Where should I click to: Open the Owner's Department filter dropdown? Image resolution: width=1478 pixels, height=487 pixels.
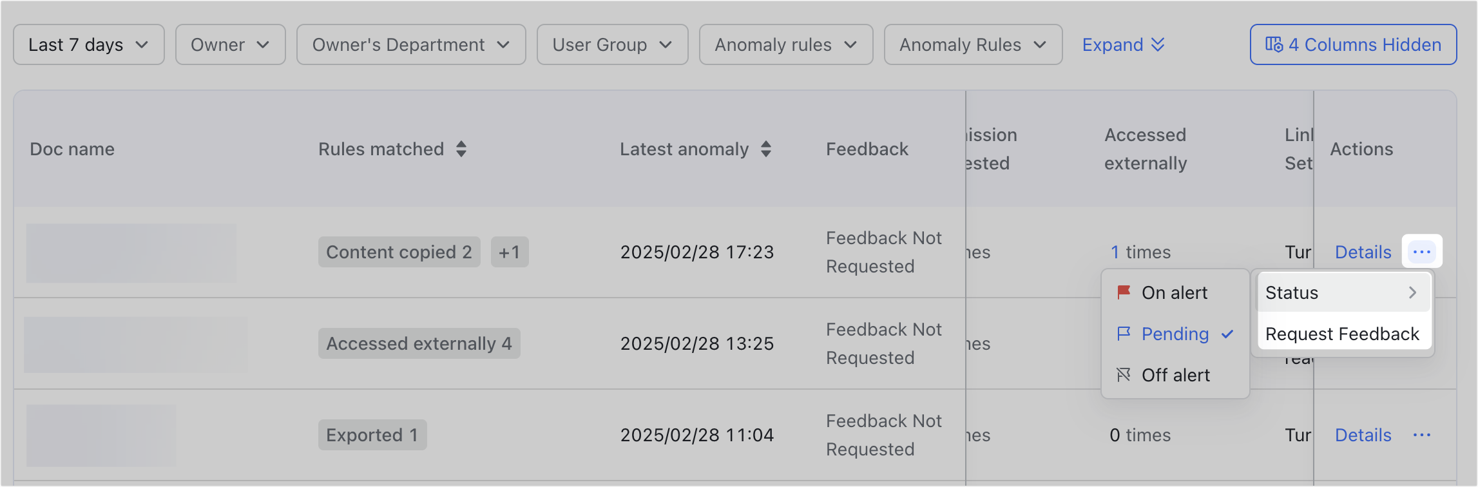(411, 44)
